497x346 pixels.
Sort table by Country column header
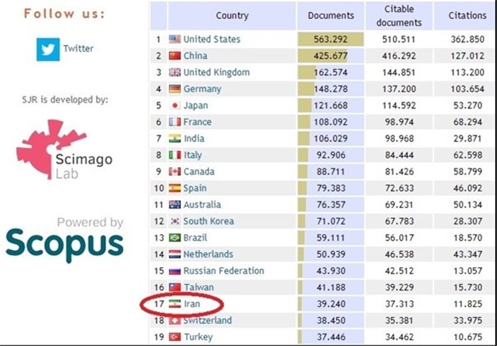click(x=232, y=16)
